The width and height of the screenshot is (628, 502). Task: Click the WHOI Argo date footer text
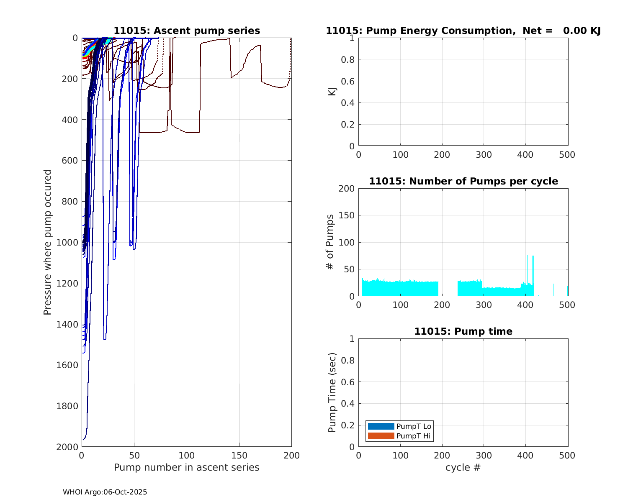(105, 492)
